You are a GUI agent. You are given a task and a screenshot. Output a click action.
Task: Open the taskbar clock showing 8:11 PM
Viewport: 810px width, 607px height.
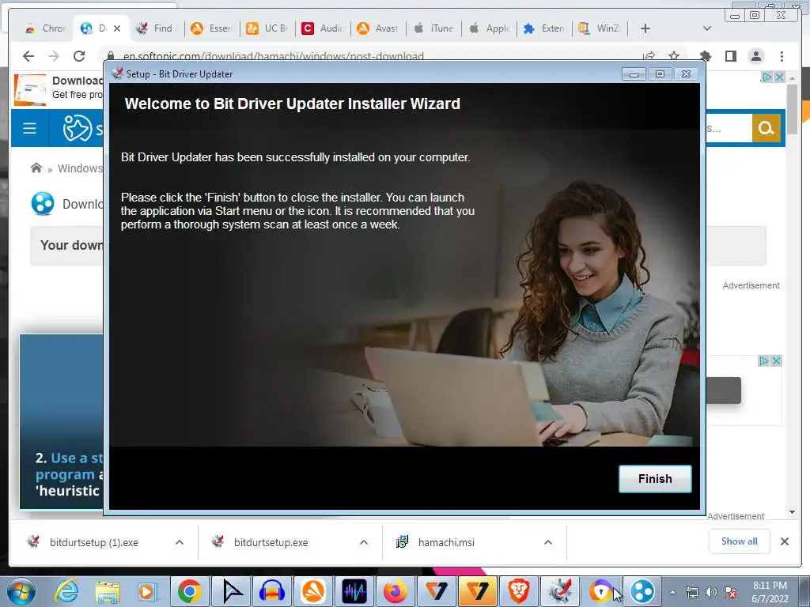point(770,592)
